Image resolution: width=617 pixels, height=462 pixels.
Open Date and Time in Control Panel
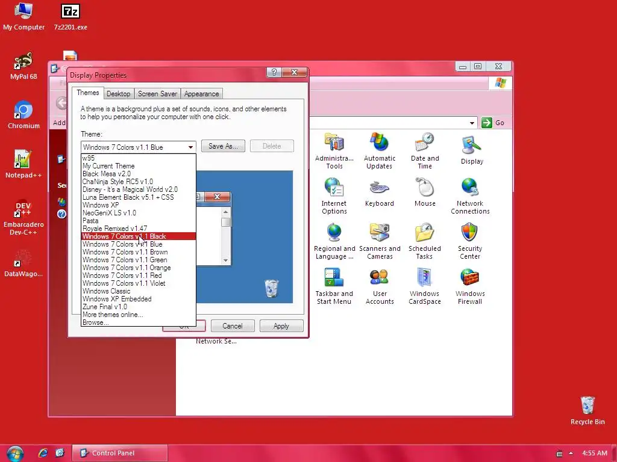[x=425, y=151]
